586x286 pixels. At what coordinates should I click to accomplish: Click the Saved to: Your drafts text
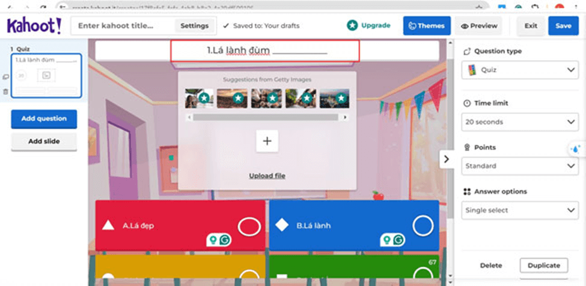266,26
